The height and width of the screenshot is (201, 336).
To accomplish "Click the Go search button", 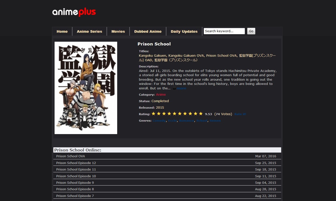I will point(251,31).
